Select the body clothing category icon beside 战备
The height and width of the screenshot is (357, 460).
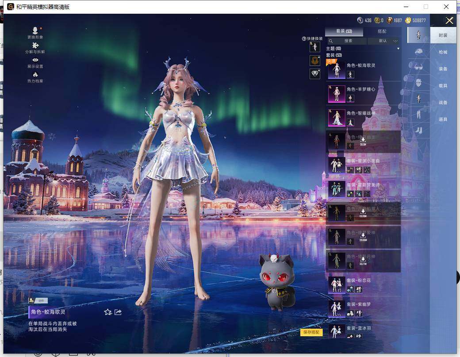point(418,99)
